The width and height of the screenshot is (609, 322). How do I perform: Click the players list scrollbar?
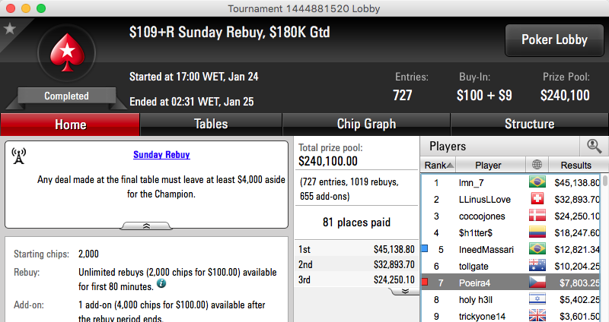coord(605,248)
